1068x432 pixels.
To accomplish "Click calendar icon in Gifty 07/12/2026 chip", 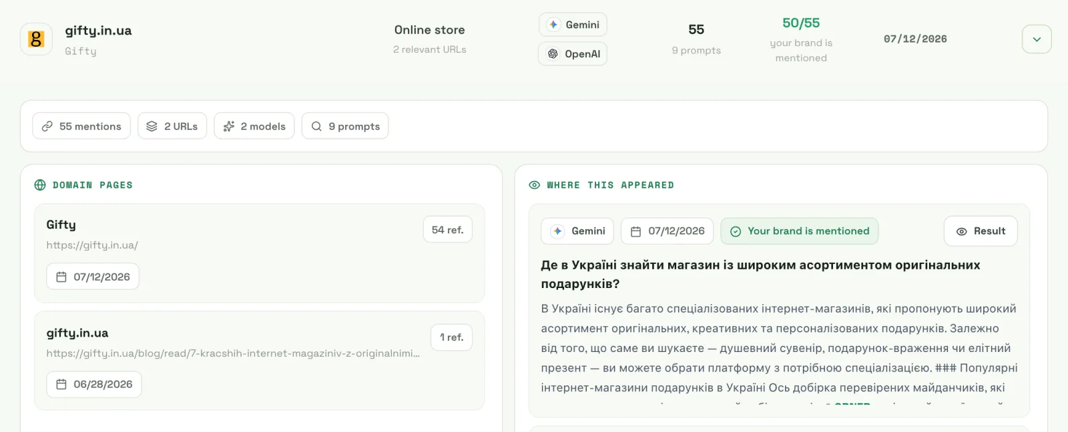I will click(x=61, y=277).
